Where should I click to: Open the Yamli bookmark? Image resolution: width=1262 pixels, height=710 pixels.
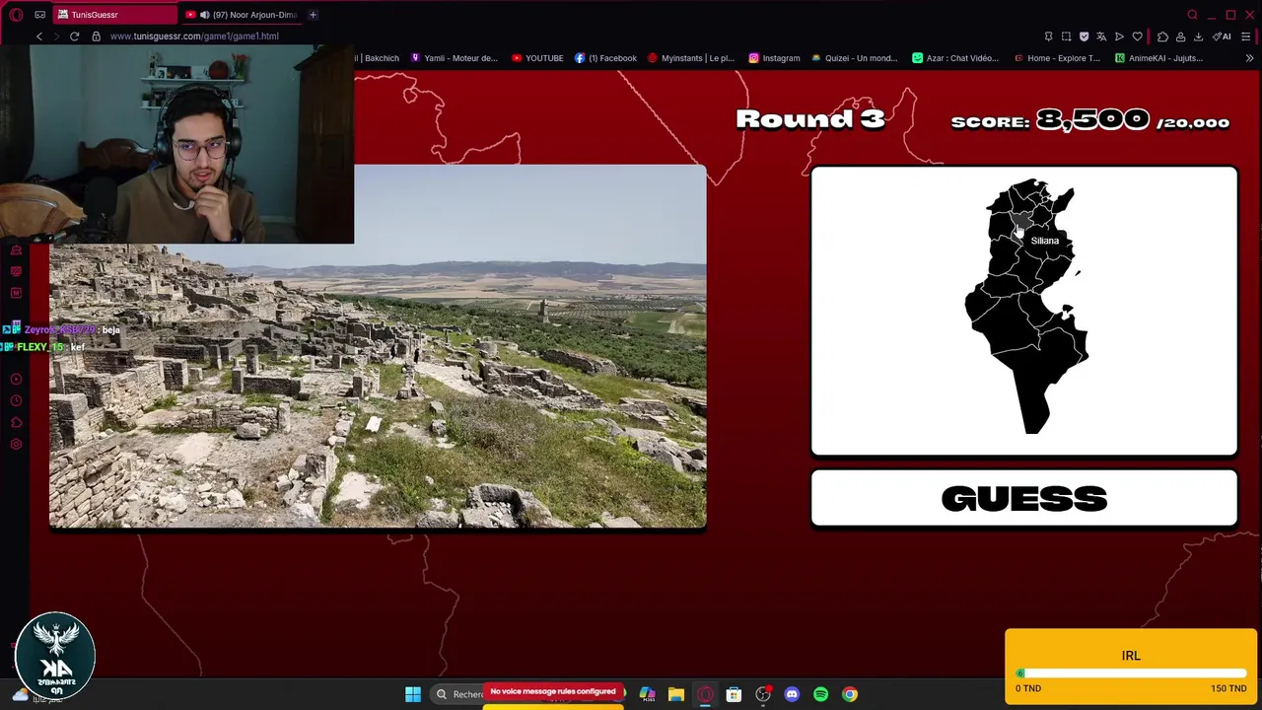coord(455,58)
